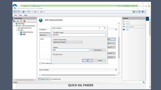Expand the Default Web Site node
Screen dimensions: 161x90
click(19, 32)
